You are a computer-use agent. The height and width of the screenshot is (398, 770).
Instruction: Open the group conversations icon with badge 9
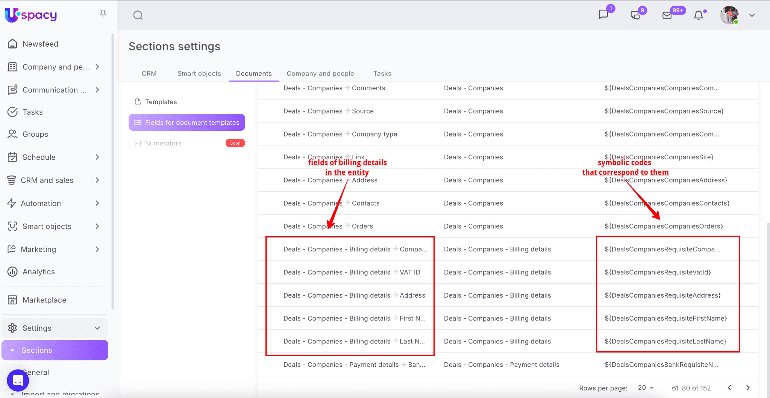(635, 15)
